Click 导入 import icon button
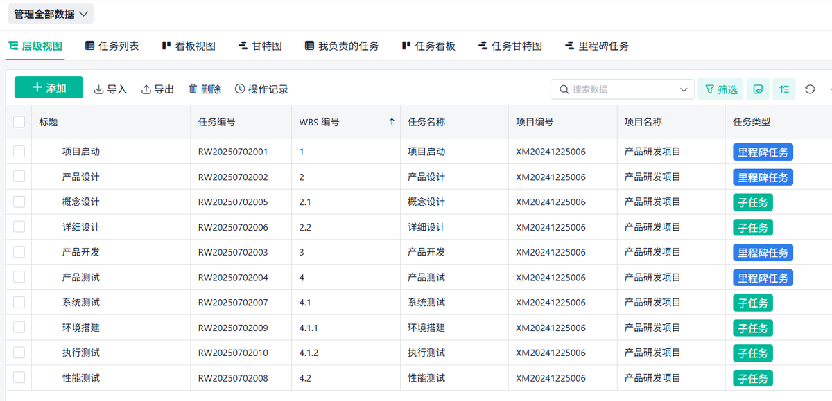The width and height of the screenshot is (832, 401). point(110,89)
